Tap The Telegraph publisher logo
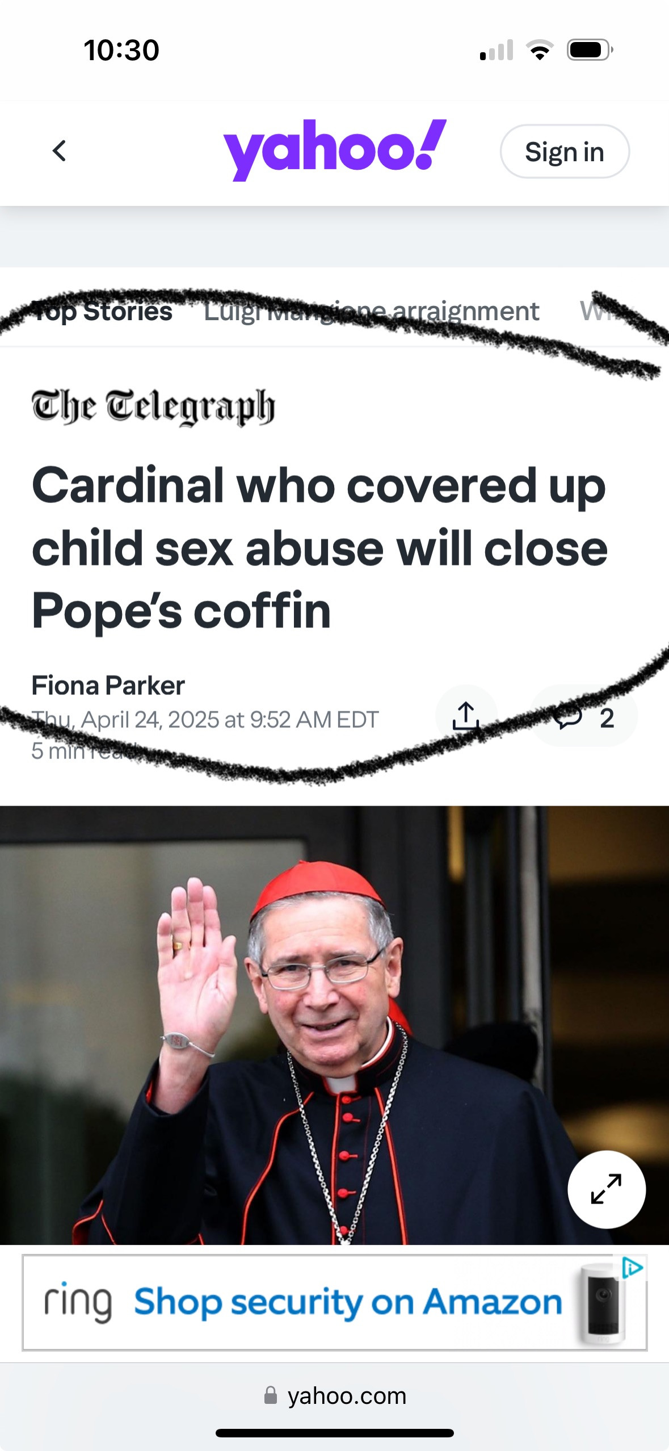The width and height of the screenshot is (669, 1451). pos(153,406)
